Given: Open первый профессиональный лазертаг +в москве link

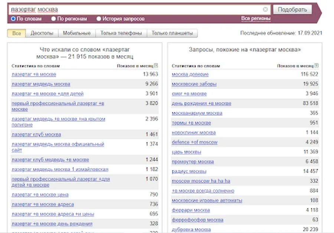Looking at the screenshot, I should [x=58, y=106].
